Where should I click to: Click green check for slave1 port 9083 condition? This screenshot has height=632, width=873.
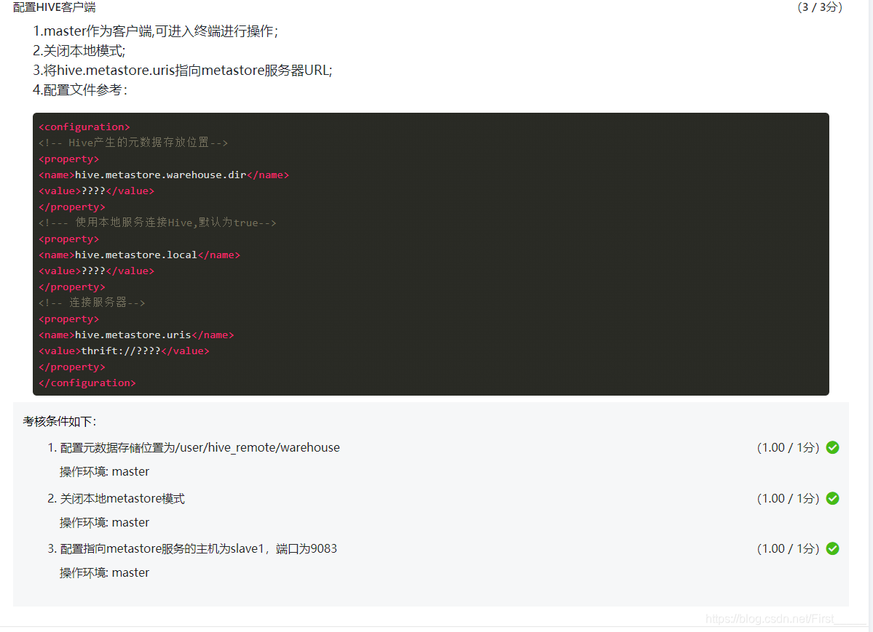[x=832, y=548]
